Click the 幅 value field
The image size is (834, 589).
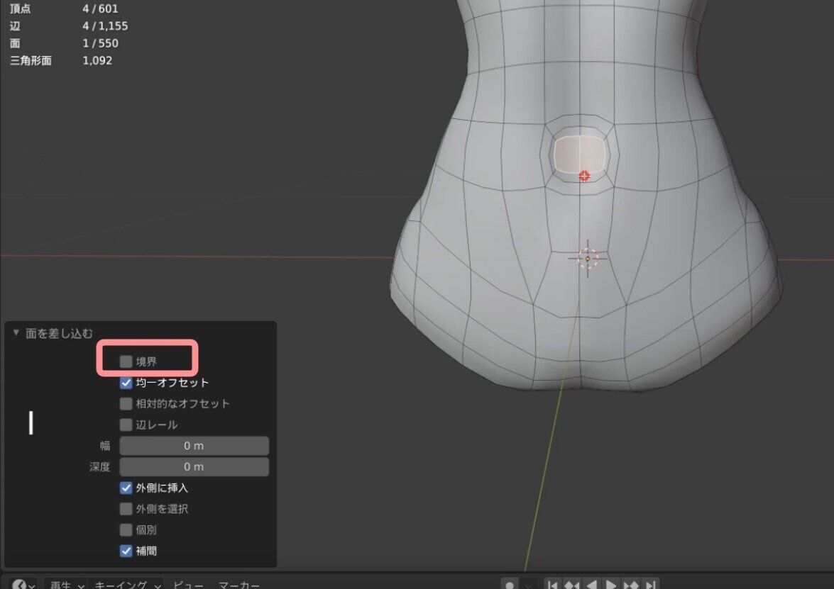(194, 446)
